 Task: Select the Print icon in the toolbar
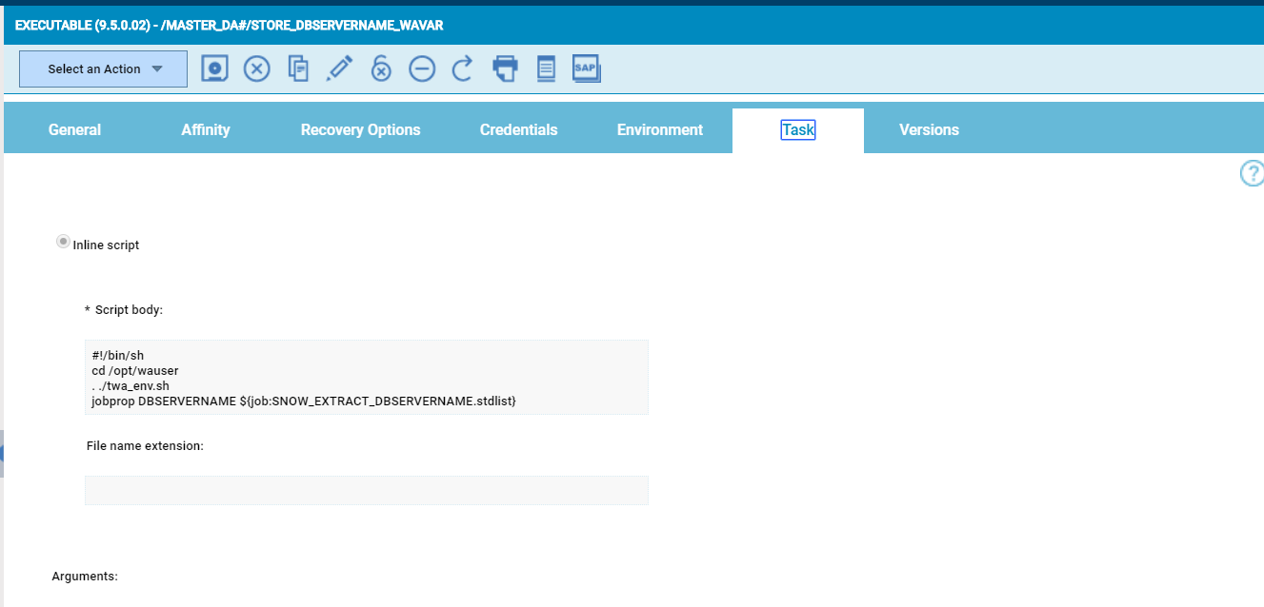[504, 68]
